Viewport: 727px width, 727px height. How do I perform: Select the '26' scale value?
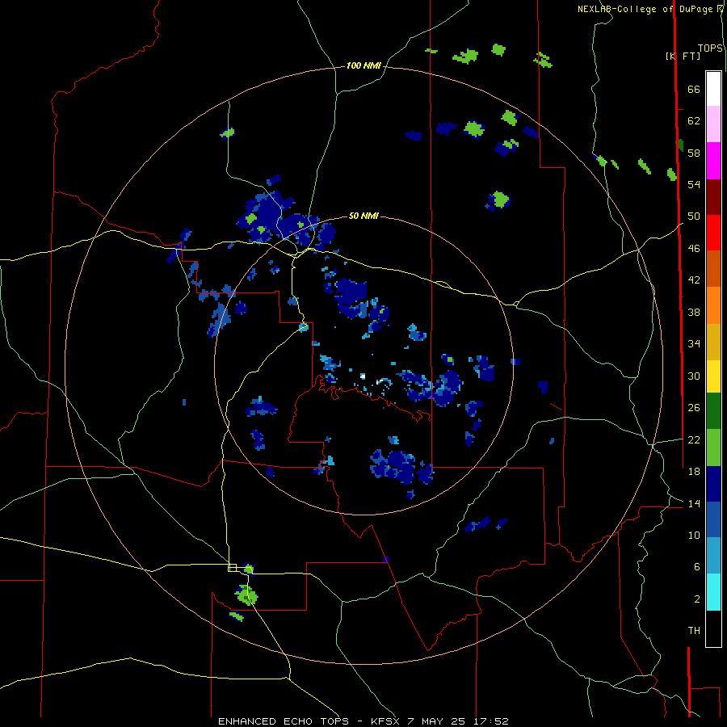pos(694,408)
